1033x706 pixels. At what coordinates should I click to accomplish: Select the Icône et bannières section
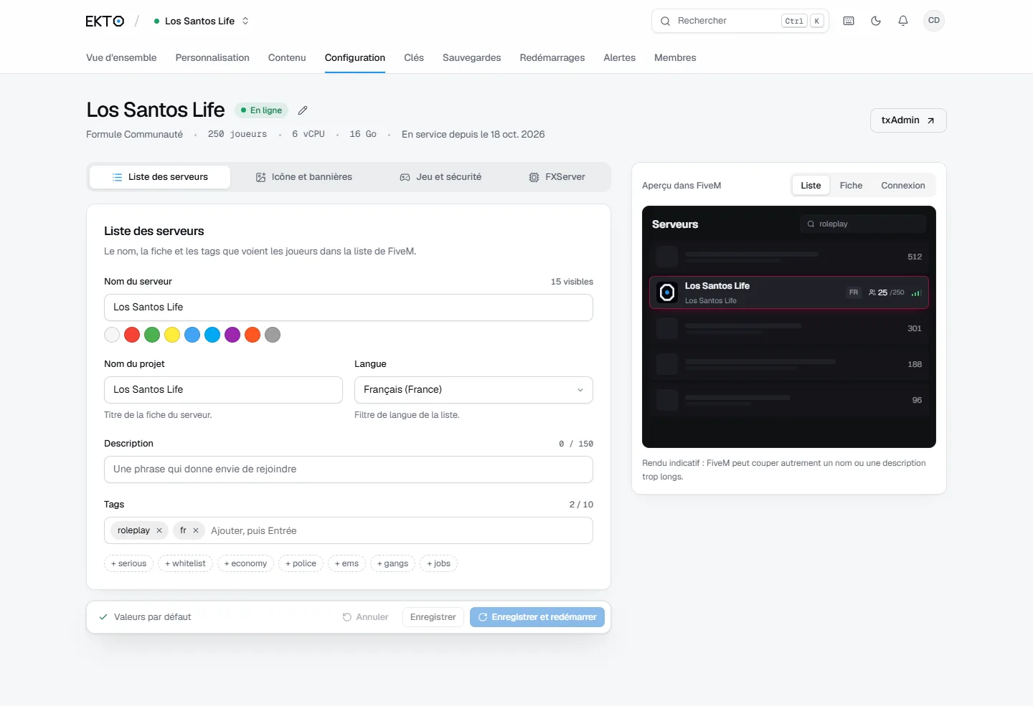point(304,177)
